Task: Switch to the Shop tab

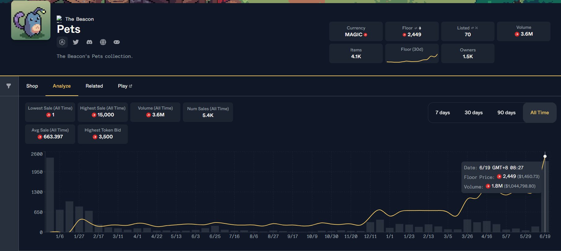Action: point(32,86)
